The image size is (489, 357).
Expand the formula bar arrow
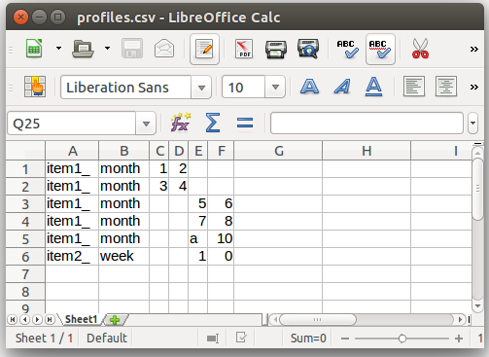[472, 123]
